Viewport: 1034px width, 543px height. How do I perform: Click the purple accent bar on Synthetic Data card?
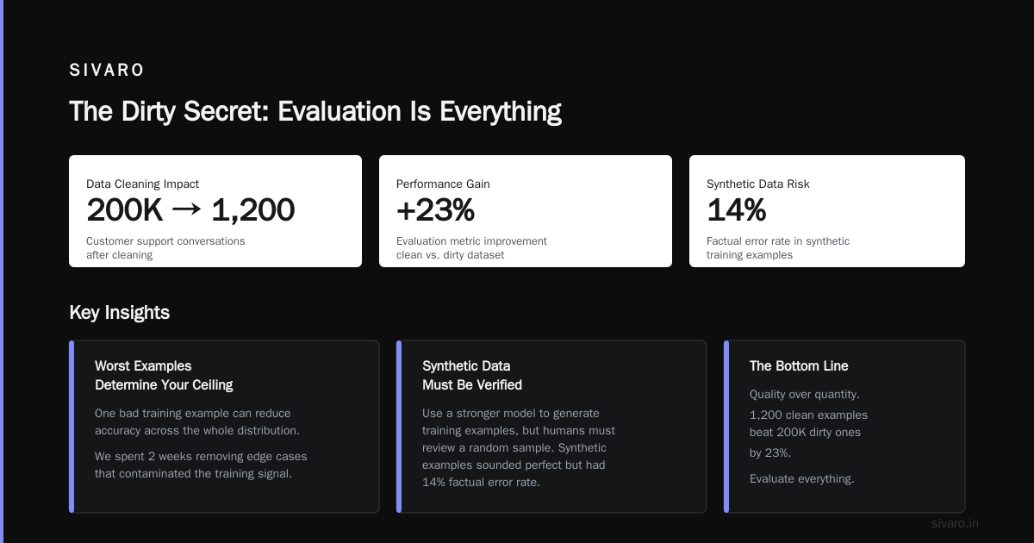click(399, 427)
